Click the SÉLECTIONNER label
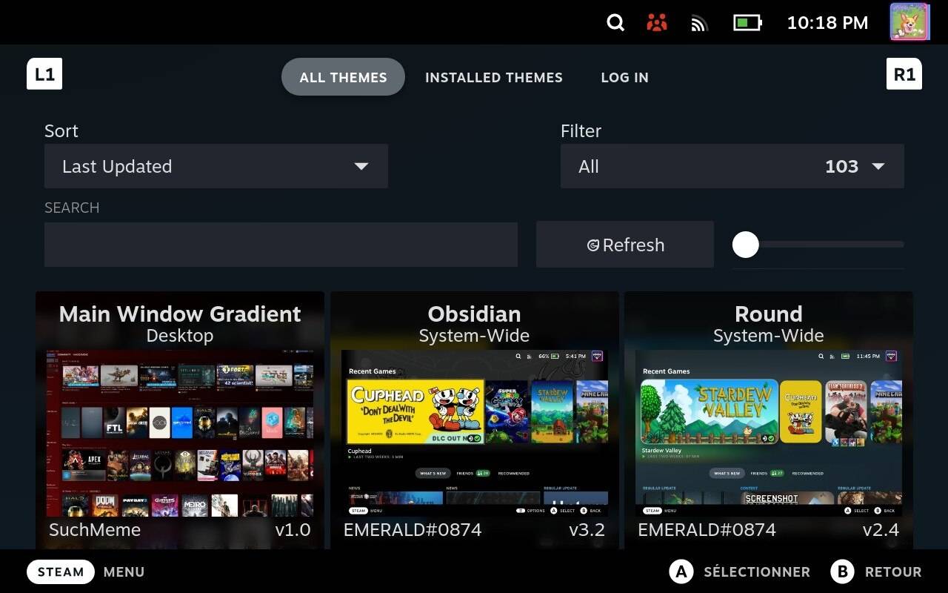The image size is (948, 593). pos(757,572)
